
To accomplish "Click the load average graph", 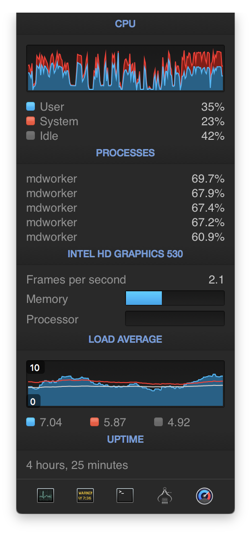I will [125, 384].
